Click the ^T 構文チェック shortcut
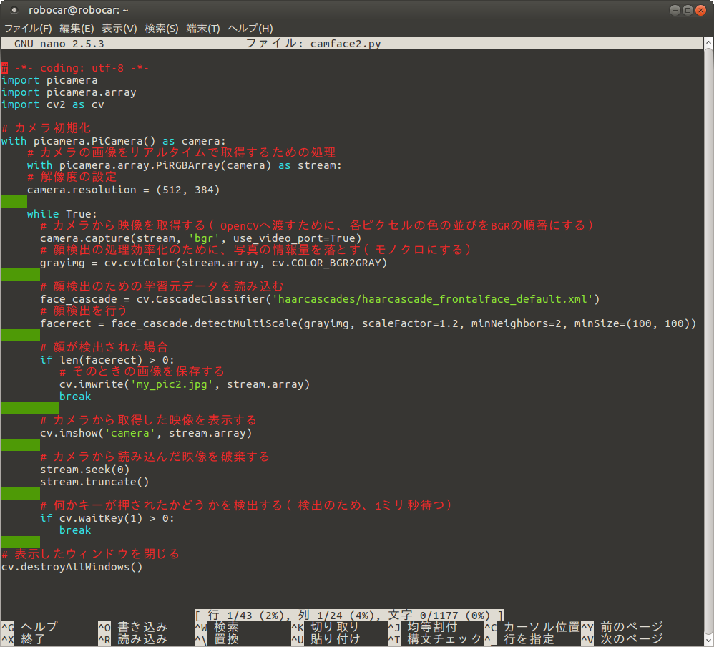Screen dimensions: 714x647 pyautogui.click(x=435, y=639)
